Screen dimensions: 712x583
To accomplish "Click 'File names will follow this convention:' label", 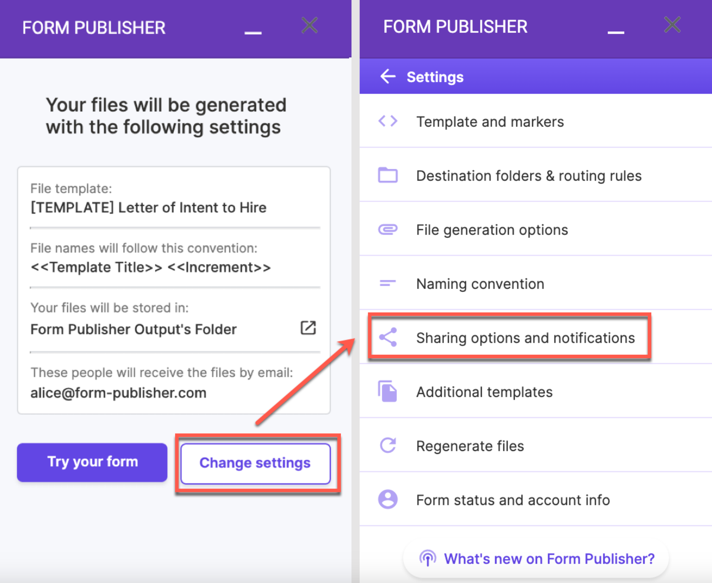I will [144, 248].
